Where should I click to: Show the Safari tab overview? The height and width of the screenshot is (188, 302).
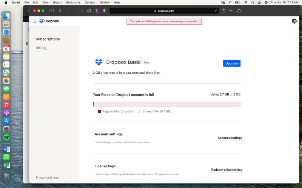pyautogui.click(x=239, y=11)
